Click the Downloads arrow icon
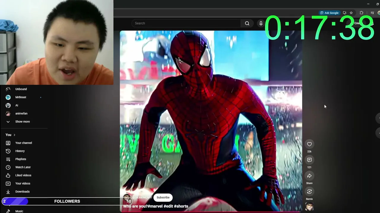This screenshot has height=213, width=380. (8, 192)
